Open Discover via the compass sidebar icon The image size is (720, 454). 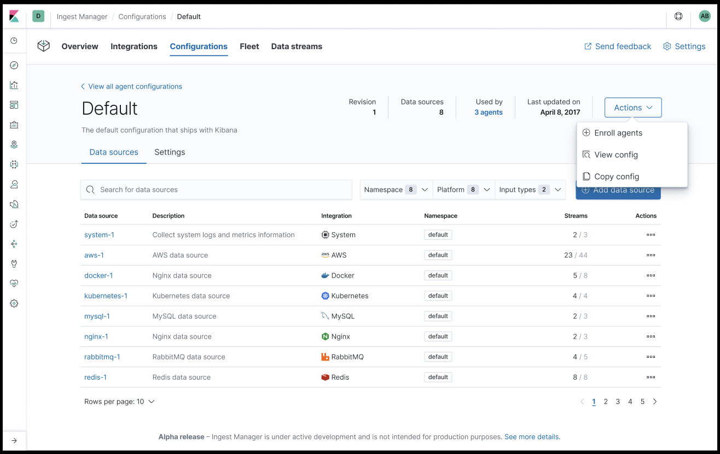click(x=14, y=65)
